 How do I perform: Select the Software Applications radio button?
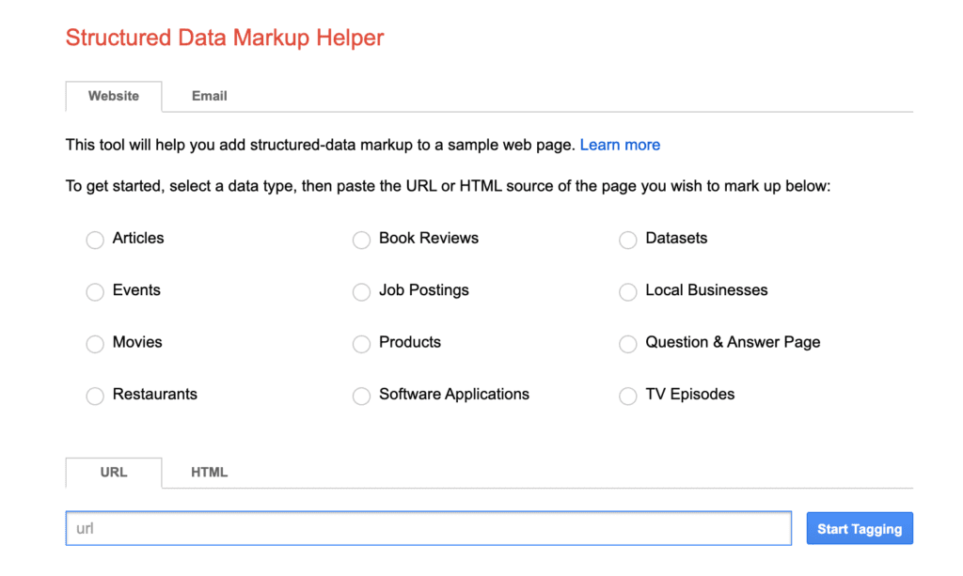tap(362, 397)
